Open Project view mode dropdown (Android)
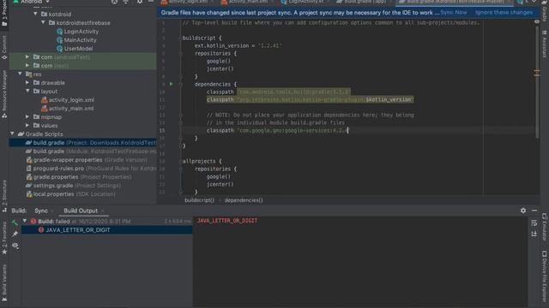Viewport: 549px width, 308px height. coord(31,2)
